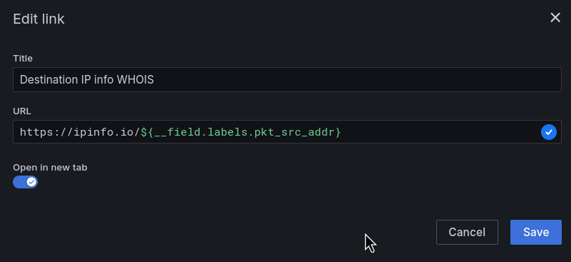The height and width of the screenshot is (262, 571).
Task: Place cursor after 'WHOIS' in the Title box
Action: [x=154, y=79]
